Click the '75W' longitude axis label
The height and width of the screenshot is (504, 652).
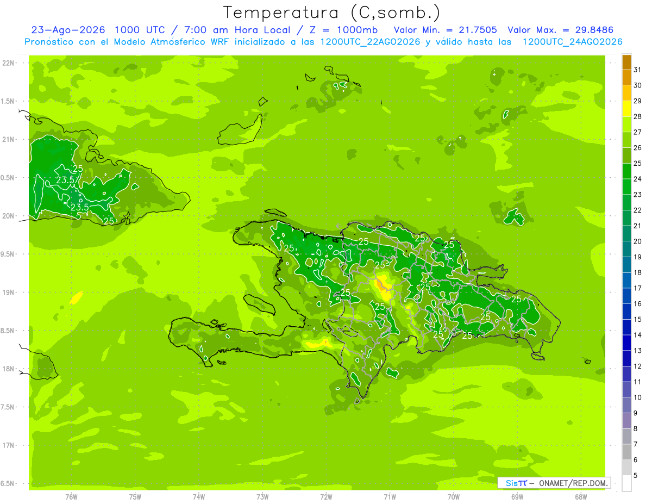coord(135,496)
